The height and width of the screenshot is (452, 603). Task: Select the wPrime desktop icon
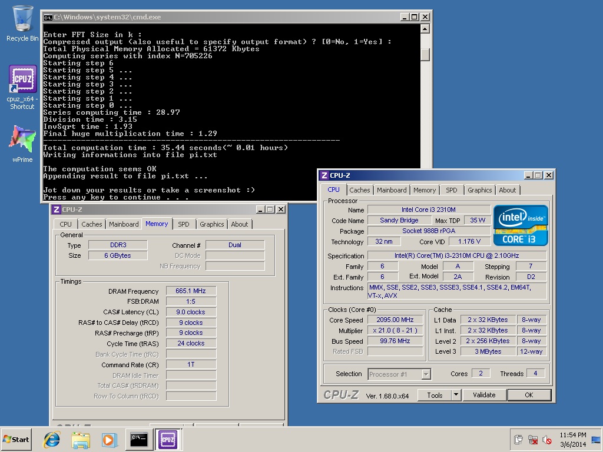pyautogui.click(x=22, y=144)
